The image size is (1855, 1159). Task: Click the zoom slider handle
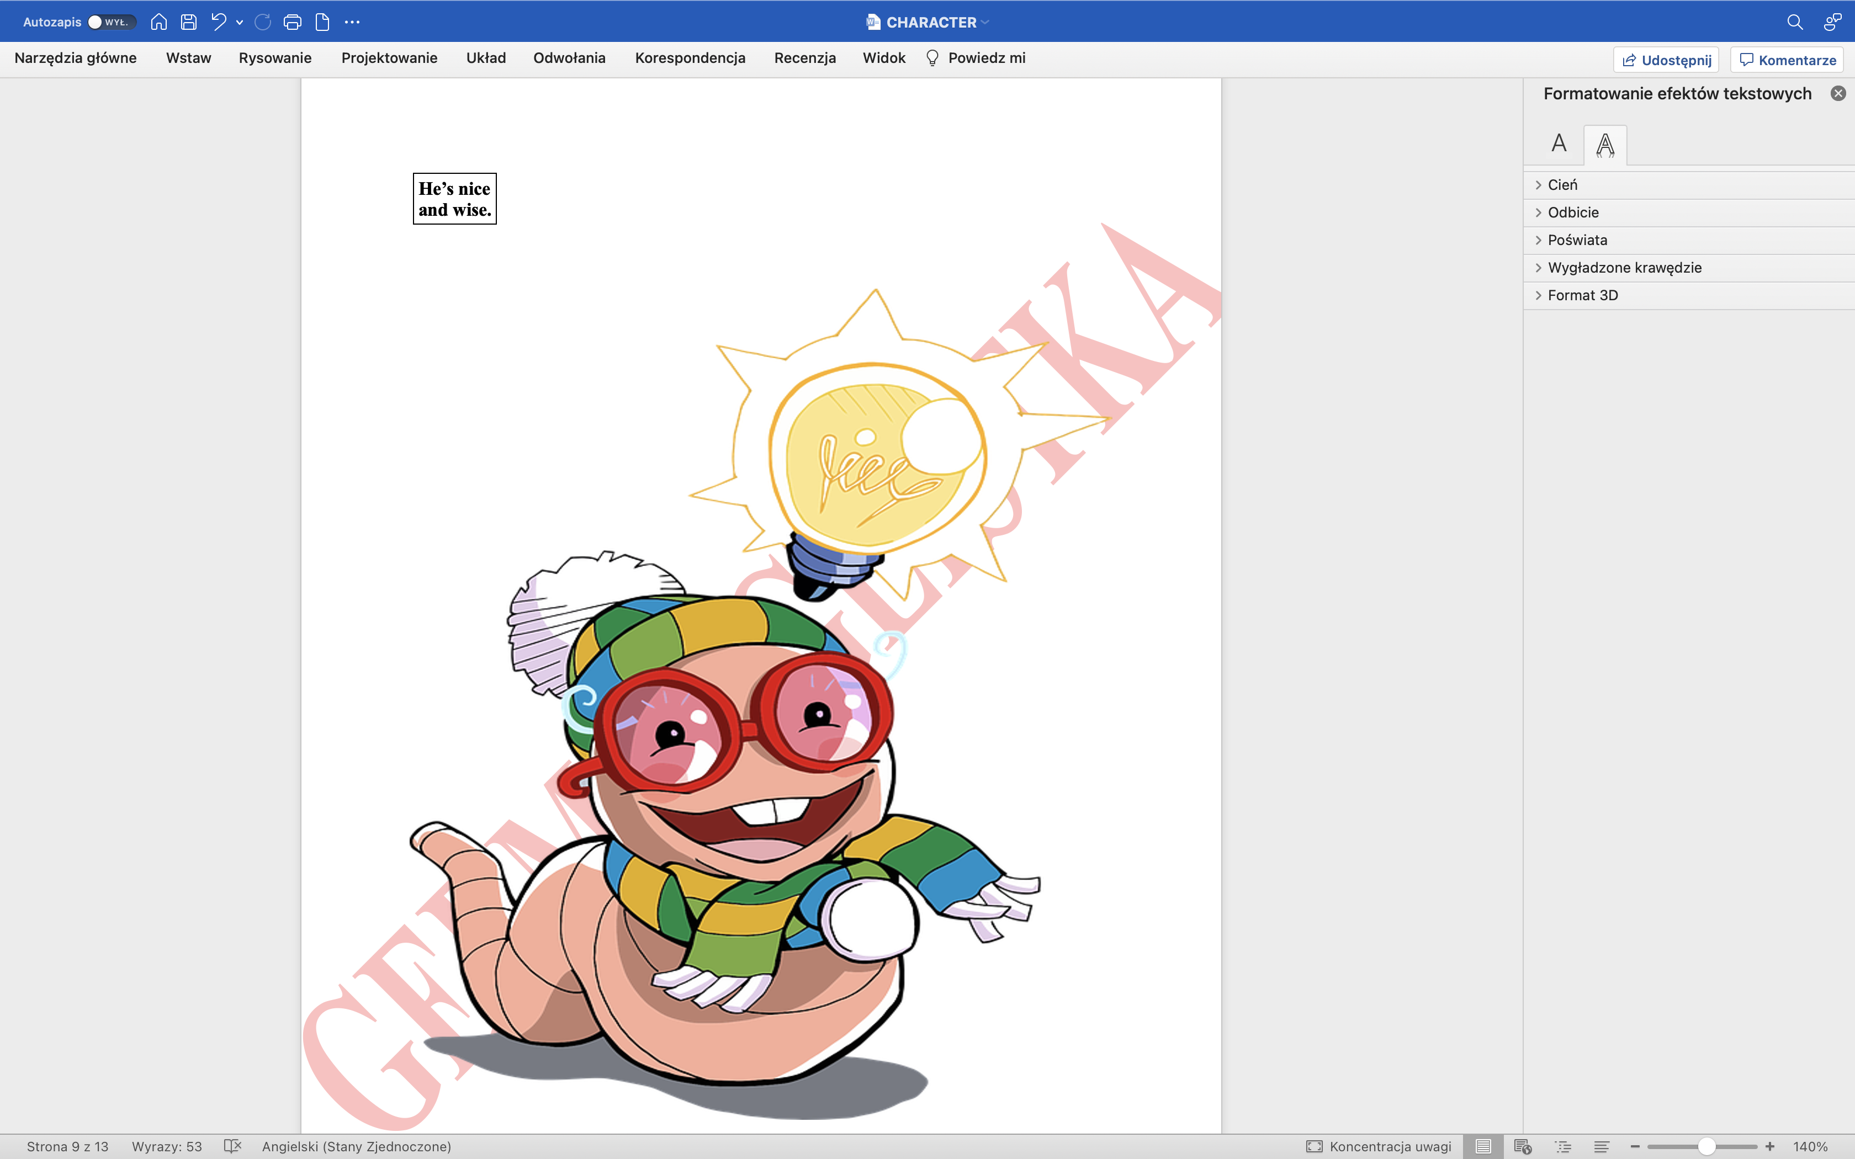pos(1706,1146)
